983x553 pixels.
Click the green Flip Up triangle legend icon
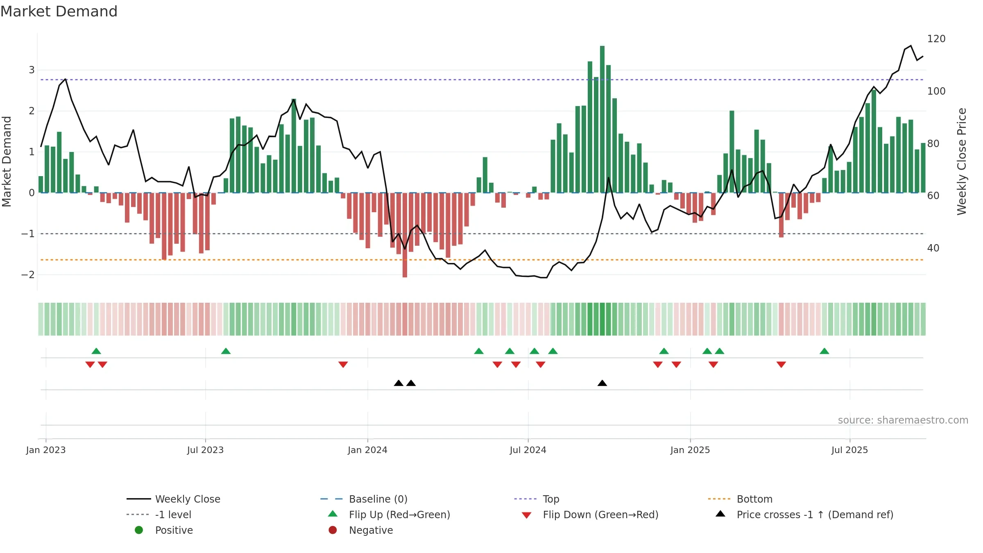[333, 514]
